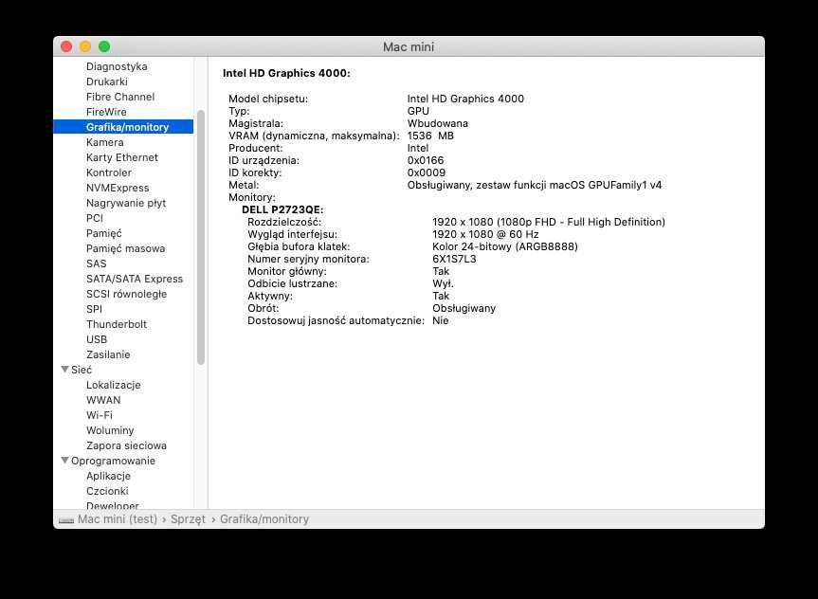
Task: Show Zasilanie power information
Action: [x=108, y=354]
